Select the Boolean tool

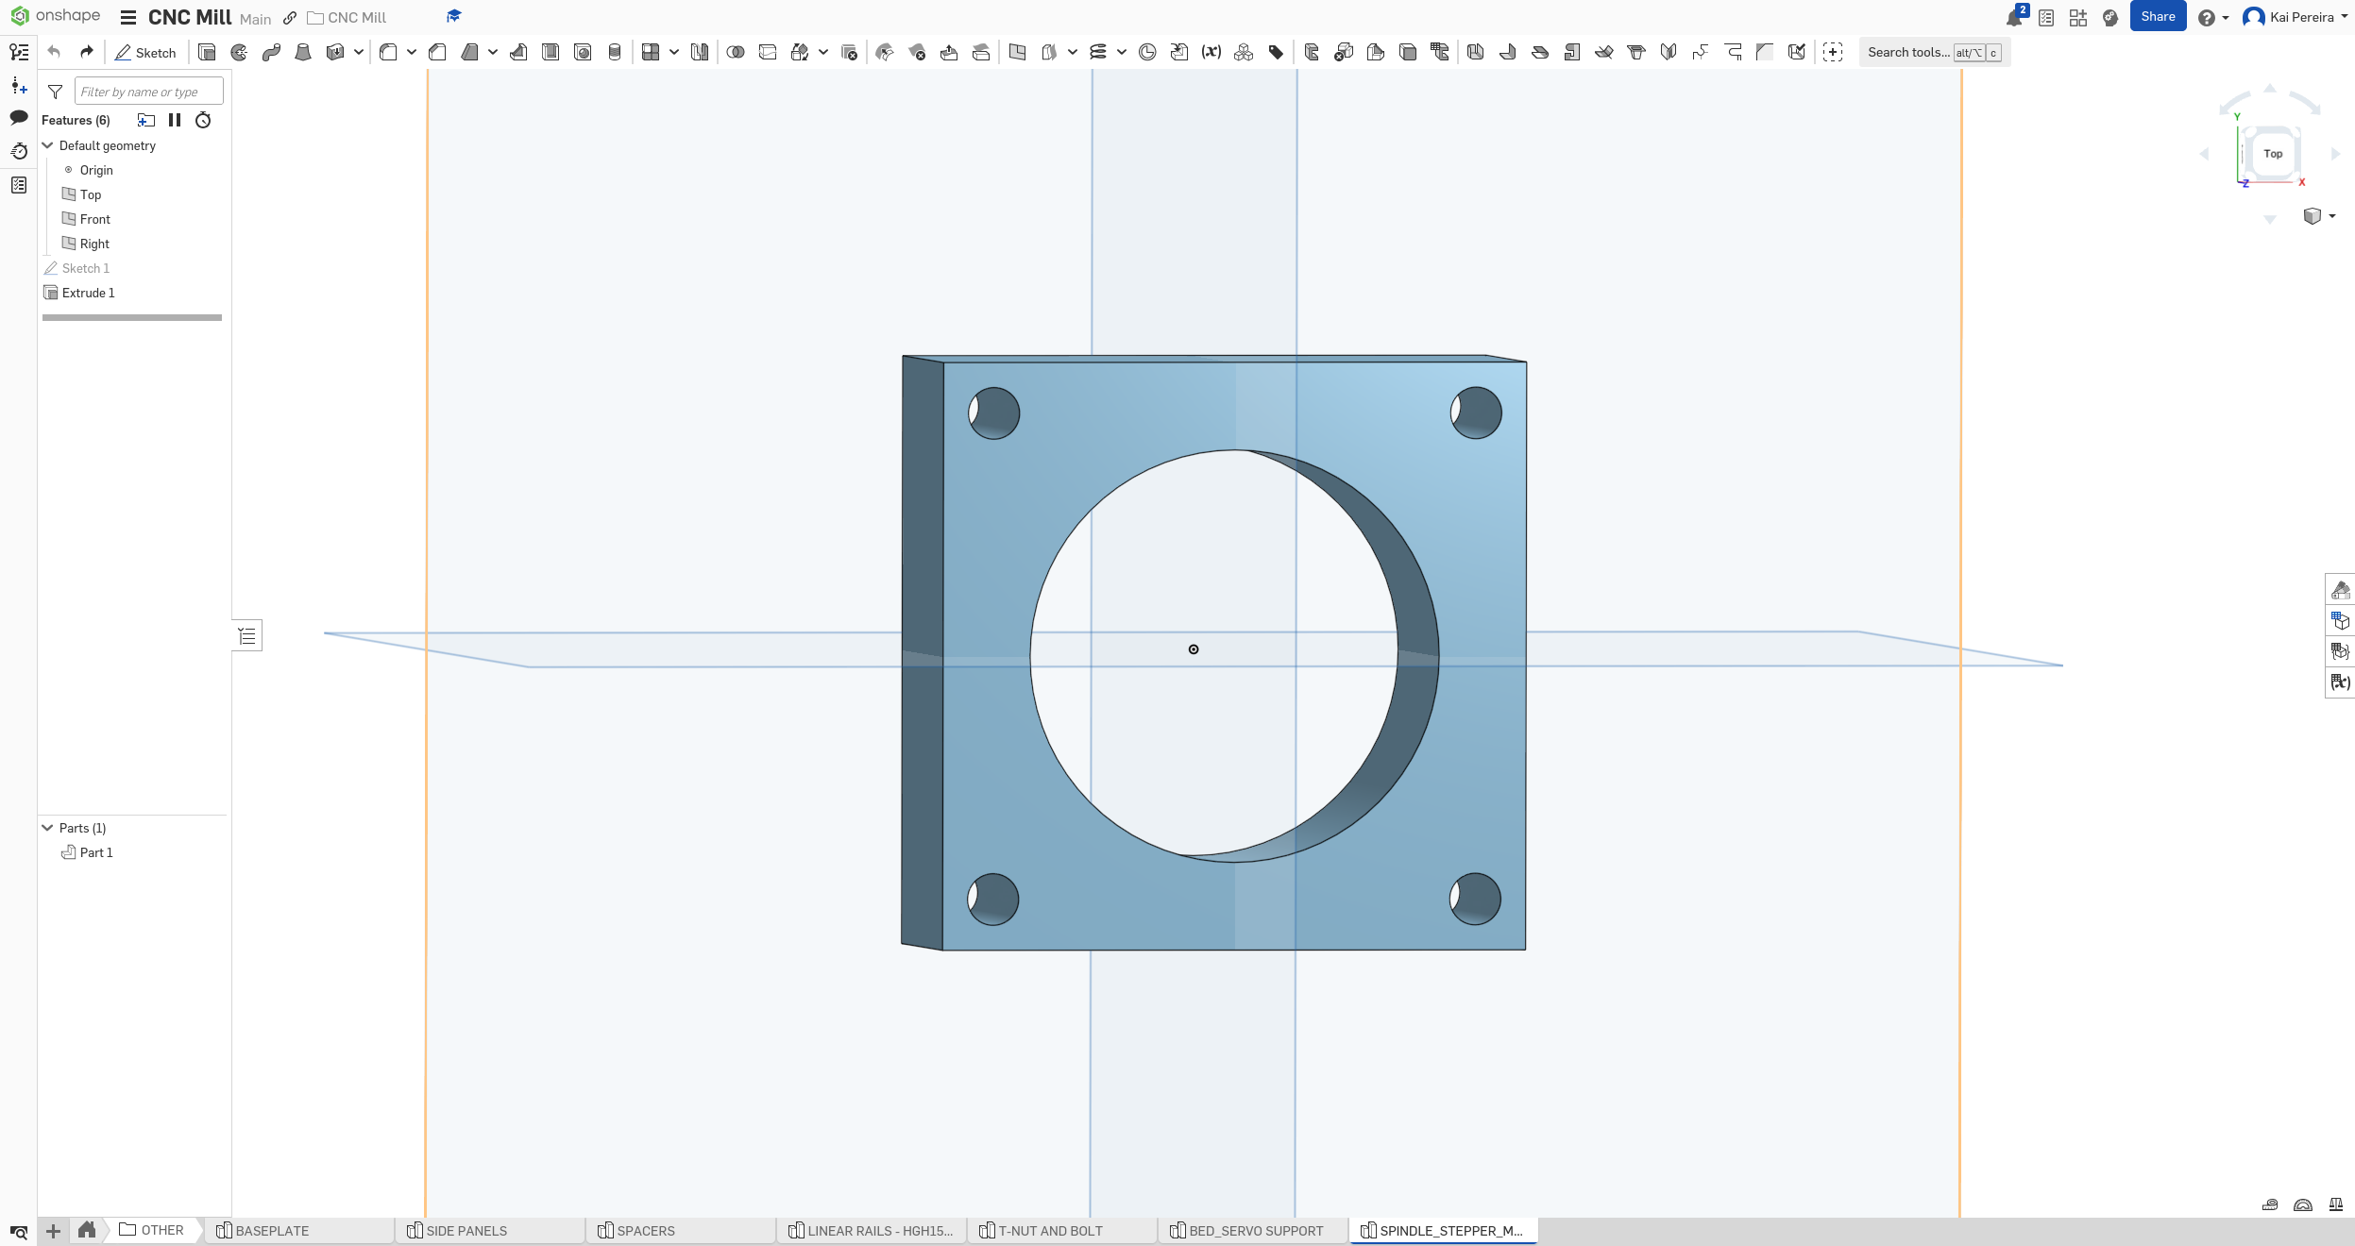pos(736,53)
